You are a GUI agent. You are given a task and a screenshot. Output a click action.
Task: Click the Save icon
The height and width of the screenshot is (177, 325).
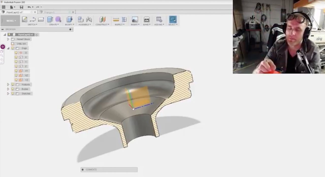pos(21,7)
